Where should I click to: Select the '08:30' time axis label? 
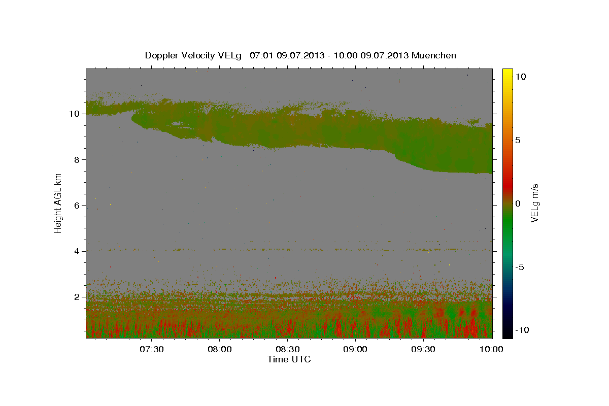288,349
